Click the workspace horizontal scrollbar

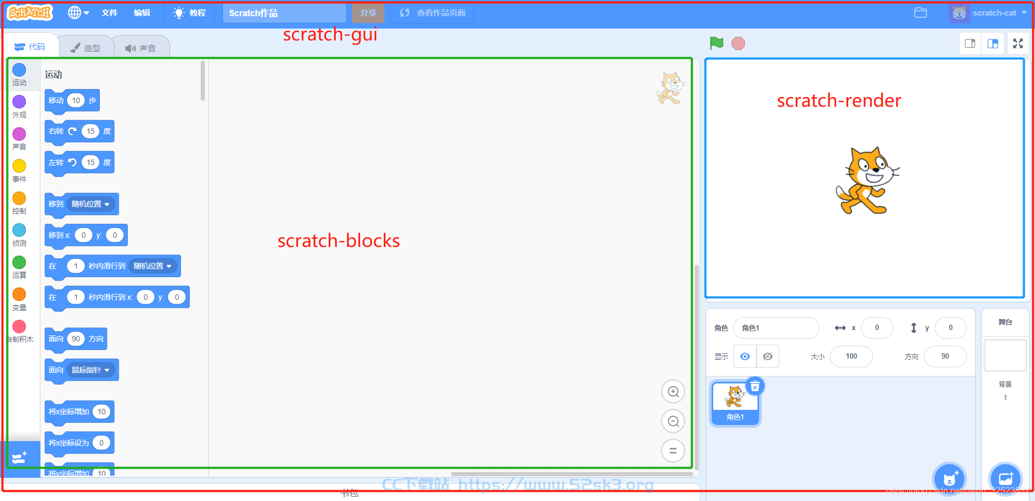(572, 474)
